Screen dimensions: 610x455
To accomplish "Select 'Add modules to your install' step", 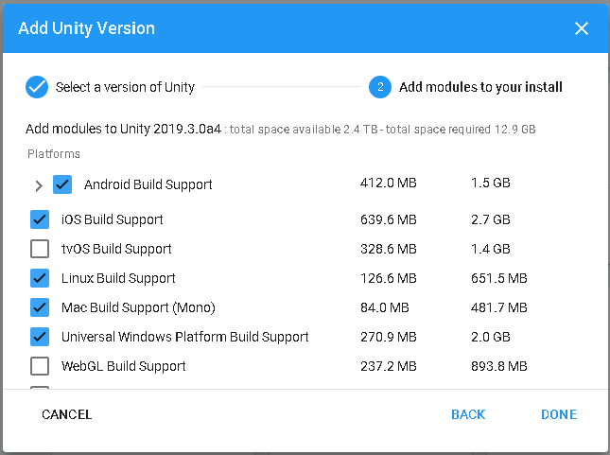I will point(480,87).
